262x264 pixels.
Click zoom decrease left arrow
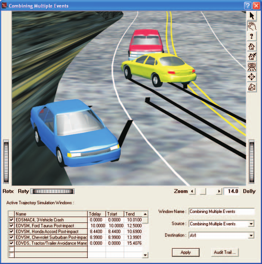click(x=192, y=191)
